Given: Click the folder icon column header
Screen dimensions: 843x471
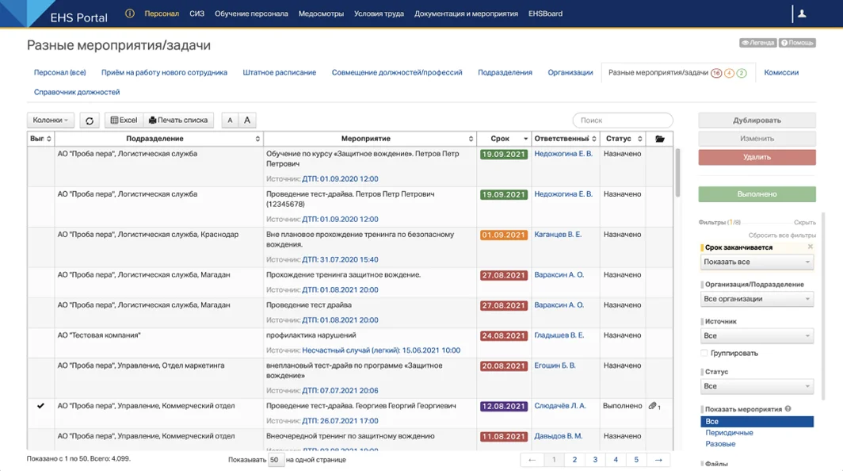Looking at the screenshot, I should [x=660, y=139].
